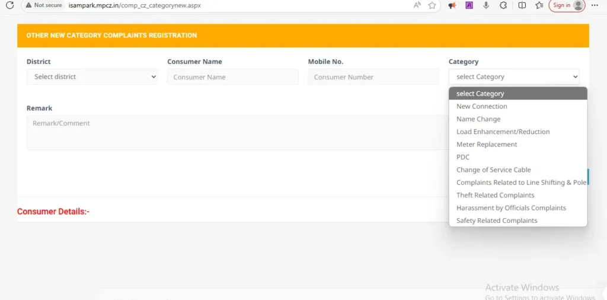The height and width of the screenshot is (300, 607).
Task: Click the Remark/Comment text area
Action: 238,132
